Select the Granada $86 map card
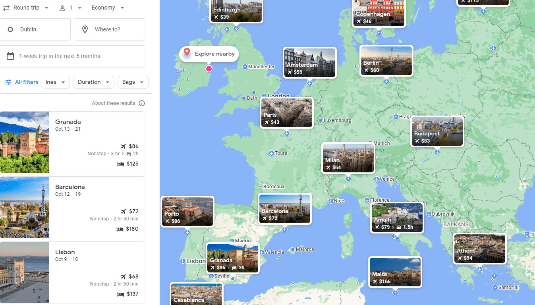This screenshot has width=535, height=305. (x=233, y=258)
